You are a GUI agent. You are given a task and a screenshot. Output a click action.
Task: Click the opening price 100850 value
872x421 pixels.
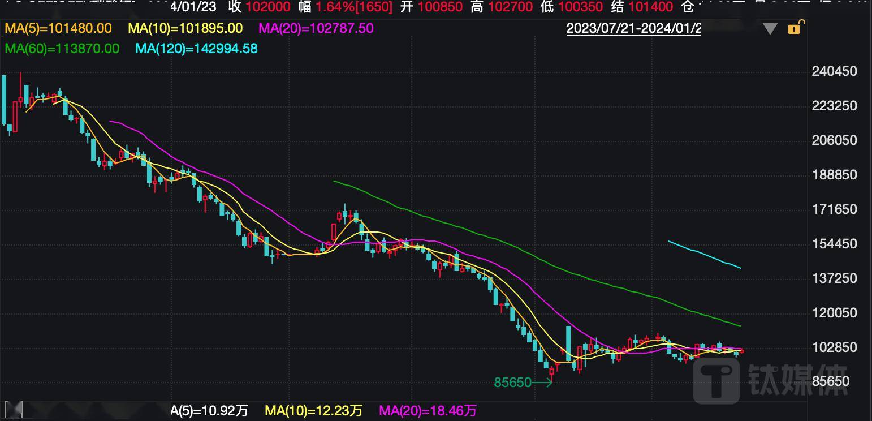point(439,7)
